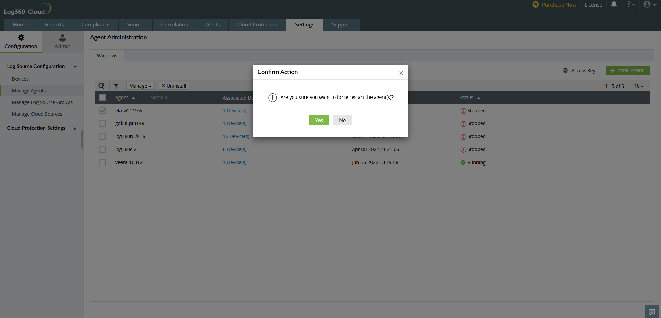This screenshot has width=661, height=318.
Task: Open the Reports tab
Action: [54, 25]
